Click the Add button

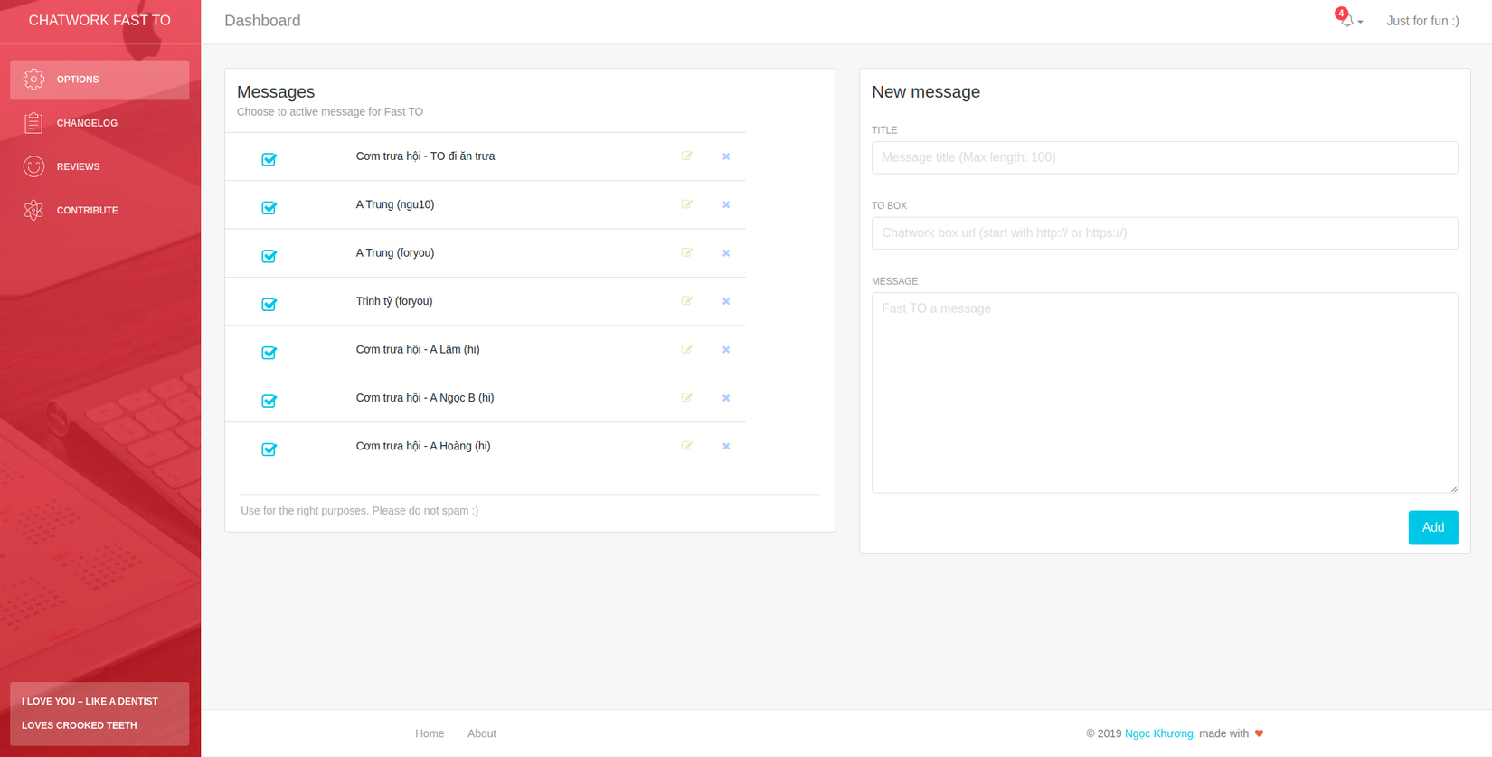click(1432, 527)
